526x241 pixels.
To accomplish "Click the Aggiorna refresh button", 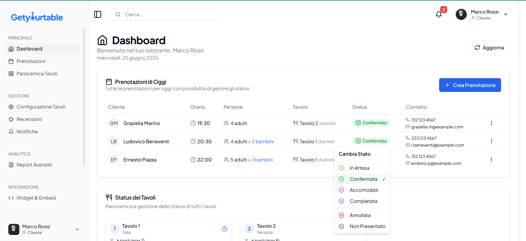I will [489, 47].
